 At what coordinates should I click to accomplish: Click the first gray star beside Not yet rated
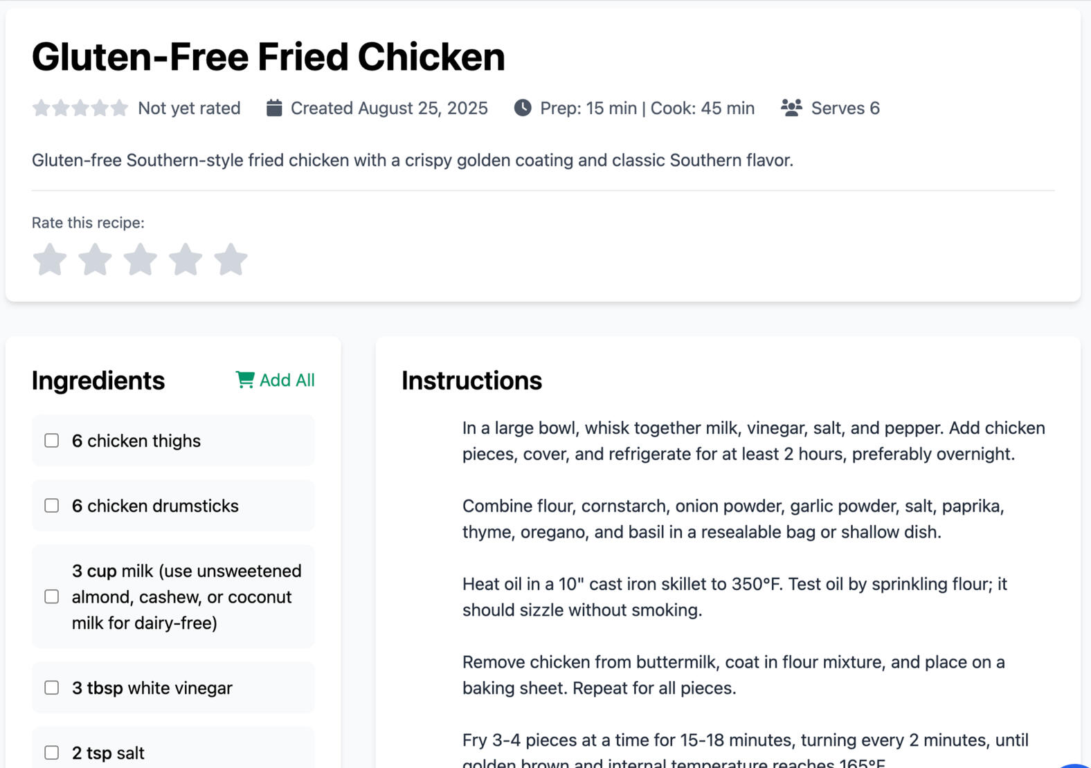(42, 107)
